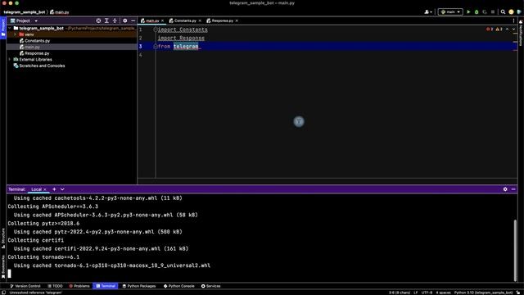
Task: Toggle the Terminal tool window button
Action: tap(106, 286)
